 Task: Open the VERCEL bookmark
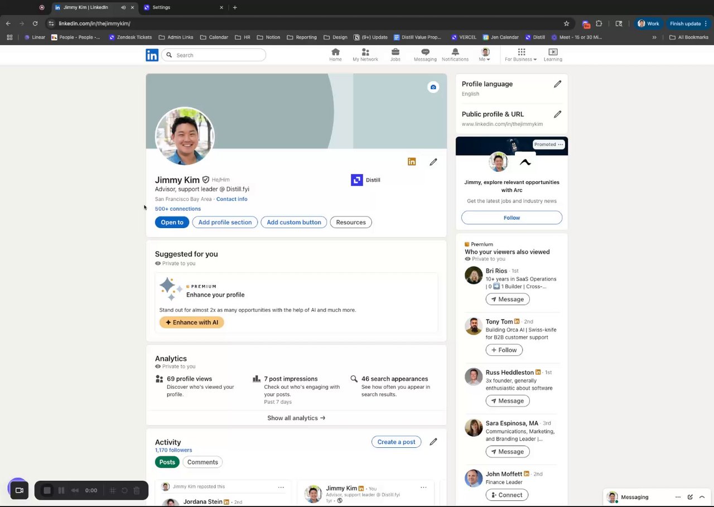click(463, 37)
